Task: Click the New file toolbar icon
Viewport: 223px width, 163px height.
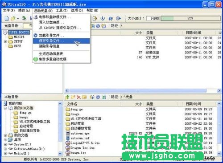Action: point(7,18)
